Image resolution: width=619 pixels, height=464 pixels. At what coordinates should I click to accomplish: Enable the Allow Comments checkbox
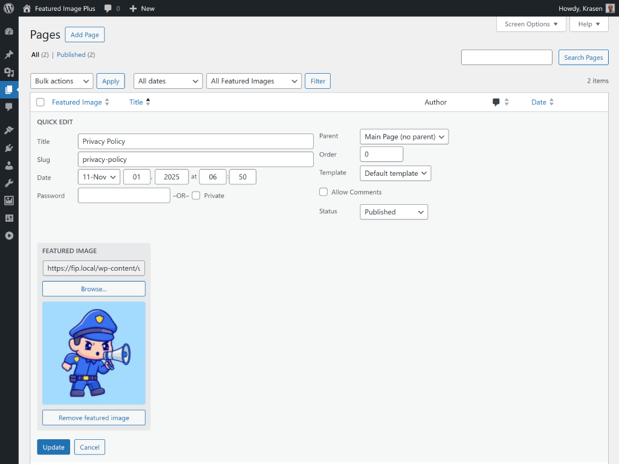(323, 192)
